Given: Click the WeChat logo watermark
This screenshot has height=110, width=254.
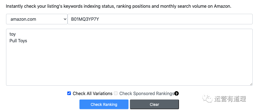Looking at the screenshot, I should coord(207,98).
